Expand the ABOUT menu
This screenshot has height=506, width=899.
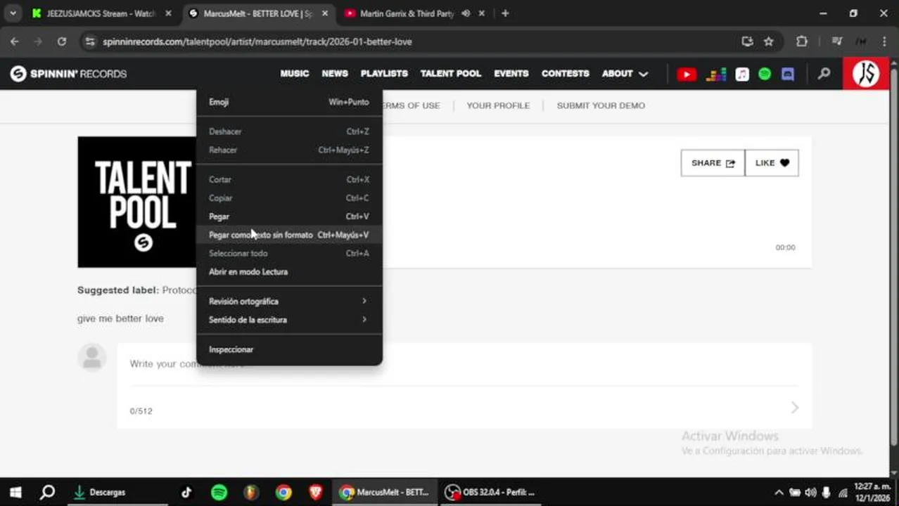(625, 74)
